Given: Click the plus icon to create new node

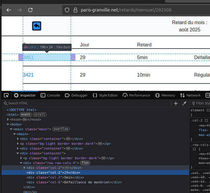Looking at the screenshot, I should [x=176, y=103].
